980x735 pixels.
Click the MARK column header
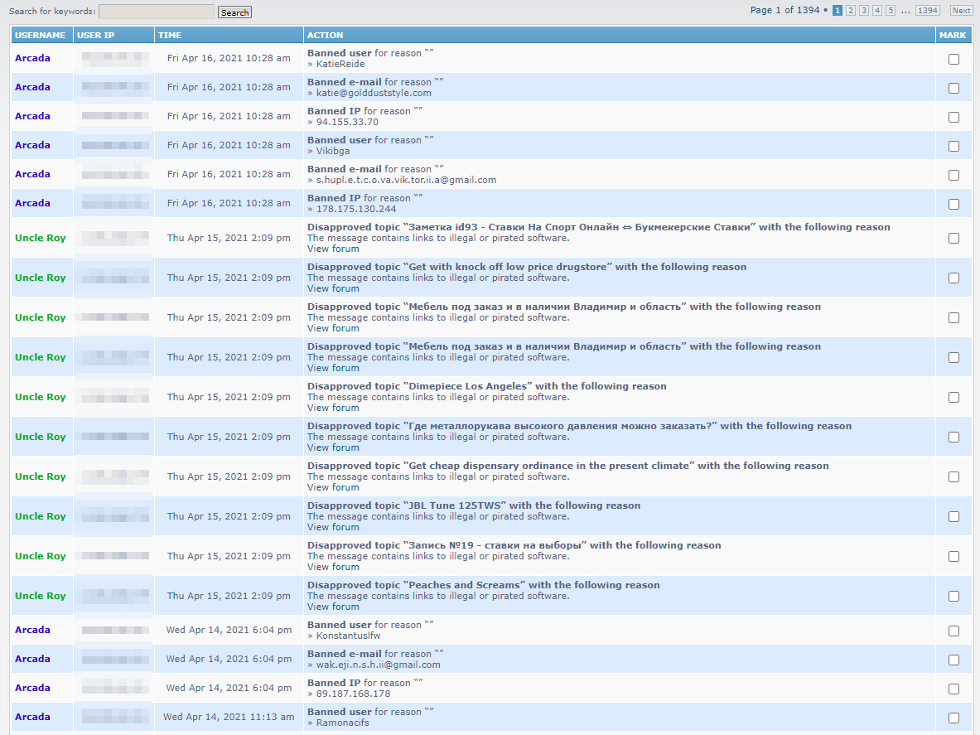(x=953, y=35)
